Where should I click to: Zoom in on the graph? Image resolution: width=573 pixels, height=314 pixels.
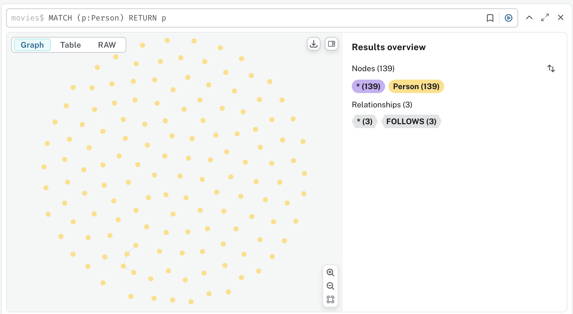pos(330,273)
